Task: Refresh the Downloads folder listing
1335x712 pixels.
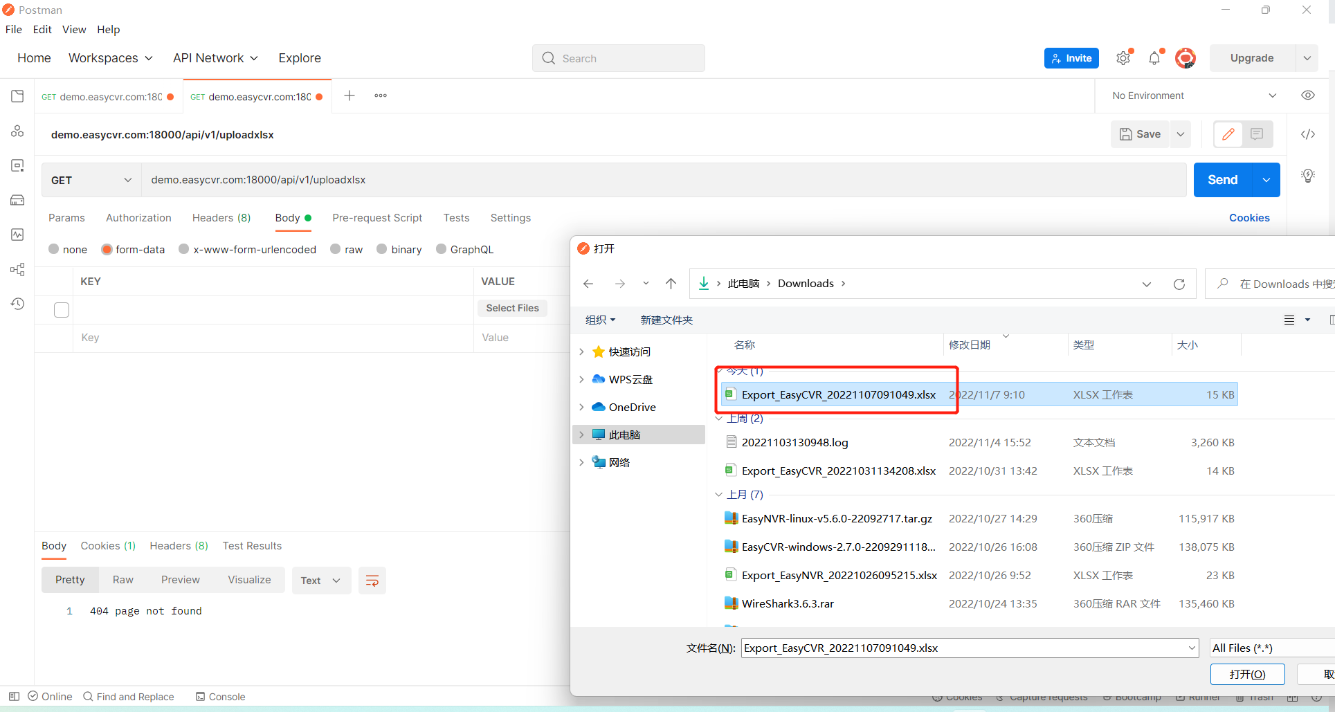Action: click(x=1179, y=284)
